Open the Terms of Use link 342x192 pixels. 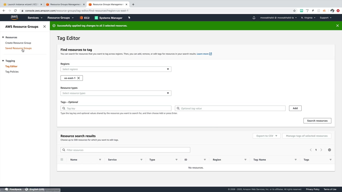330,189
